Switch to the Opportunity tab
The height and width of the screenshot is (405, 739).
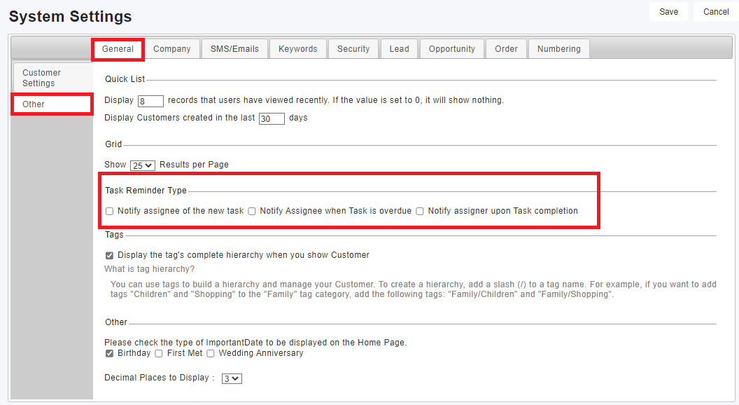coord(451,49)
